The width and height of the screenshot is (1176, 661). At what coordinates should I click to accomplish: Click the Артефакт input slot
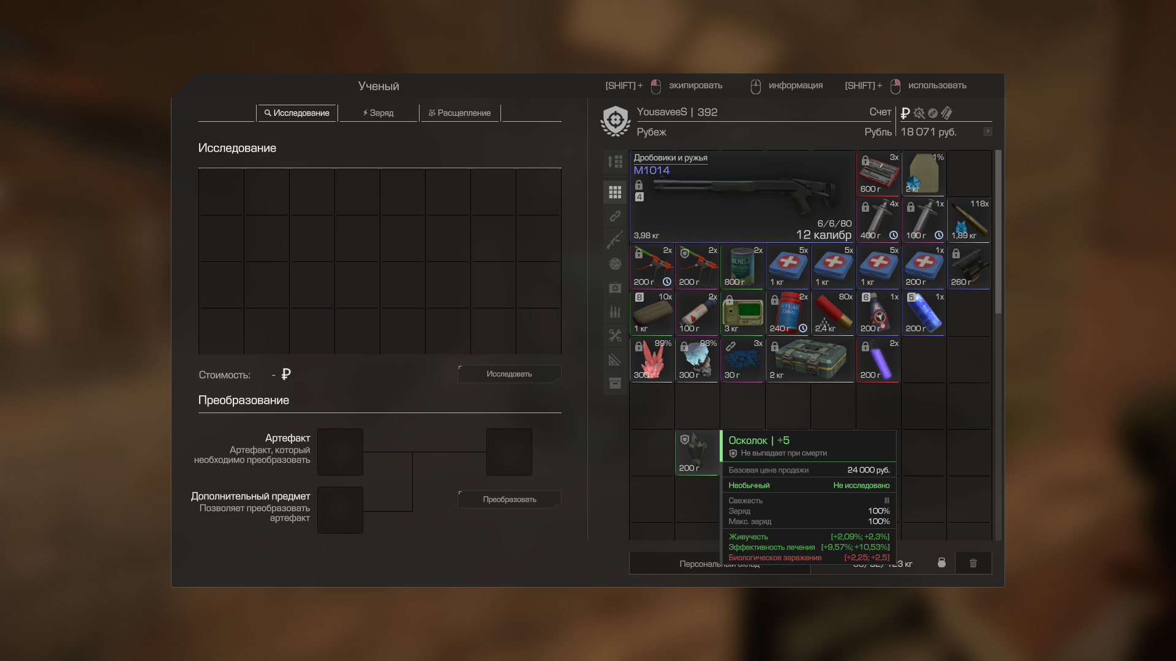click(x=340, y=452)
